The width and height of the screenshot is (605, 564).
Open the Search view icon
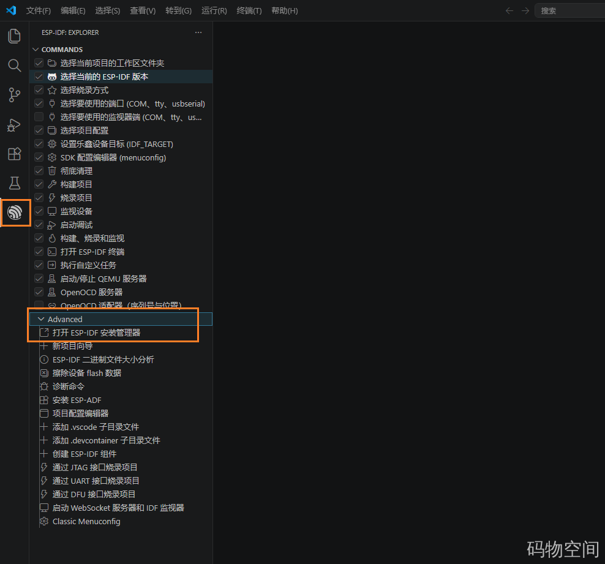pos(14,65)
